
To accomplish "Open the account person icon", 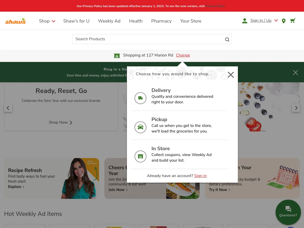I will pos(244,21).
